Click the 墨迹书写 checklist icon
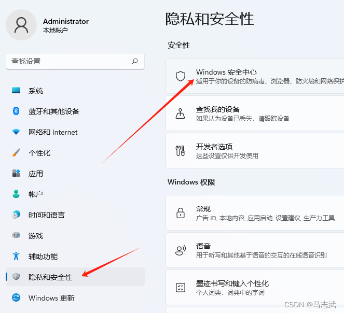 (x=181, y=288)
